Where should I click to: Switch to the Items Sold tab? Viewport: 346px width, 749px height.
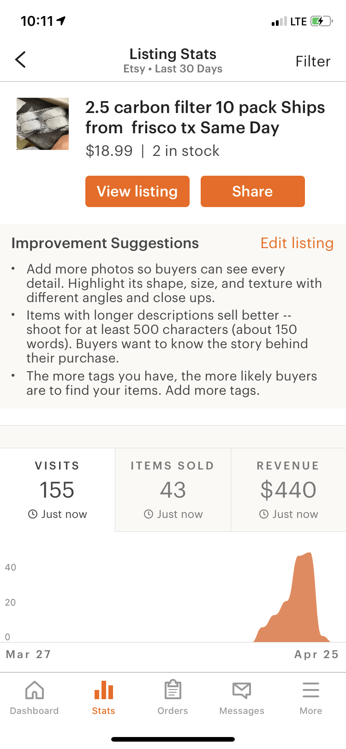click(173, 489)
